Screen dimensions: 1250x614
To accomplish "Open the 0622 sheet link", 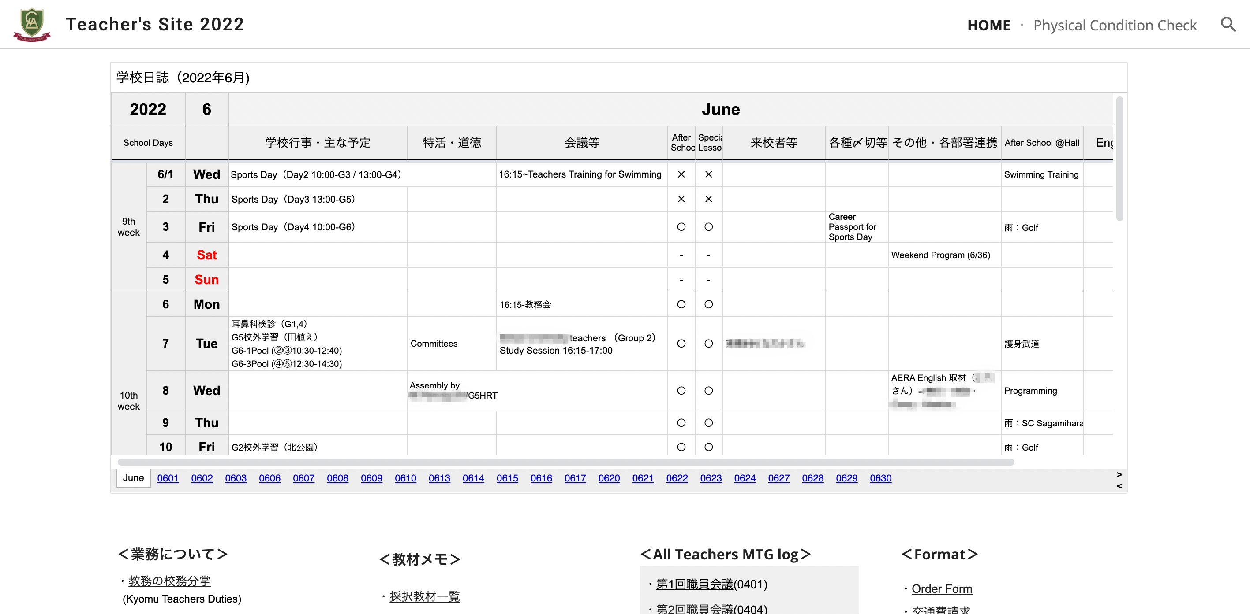I will (x=677, y=478).
